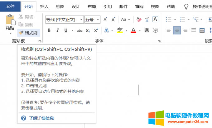Click the numbered list icon
The height and width of the screenshot is (128, 212).
[x=182, y=19]
